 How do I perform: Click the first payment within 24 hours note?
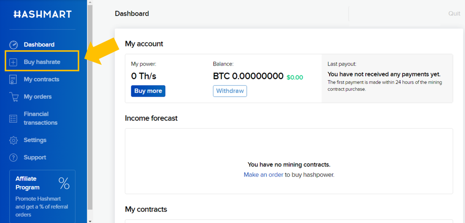point(385,86)
